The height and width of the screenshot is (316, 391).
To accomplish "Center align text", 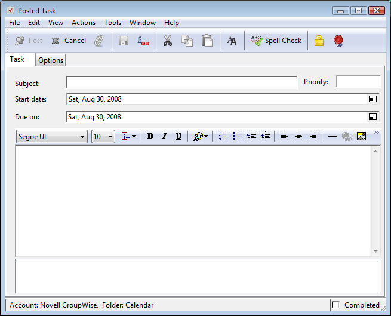I will pyautogui.click(x=298, y=136).
